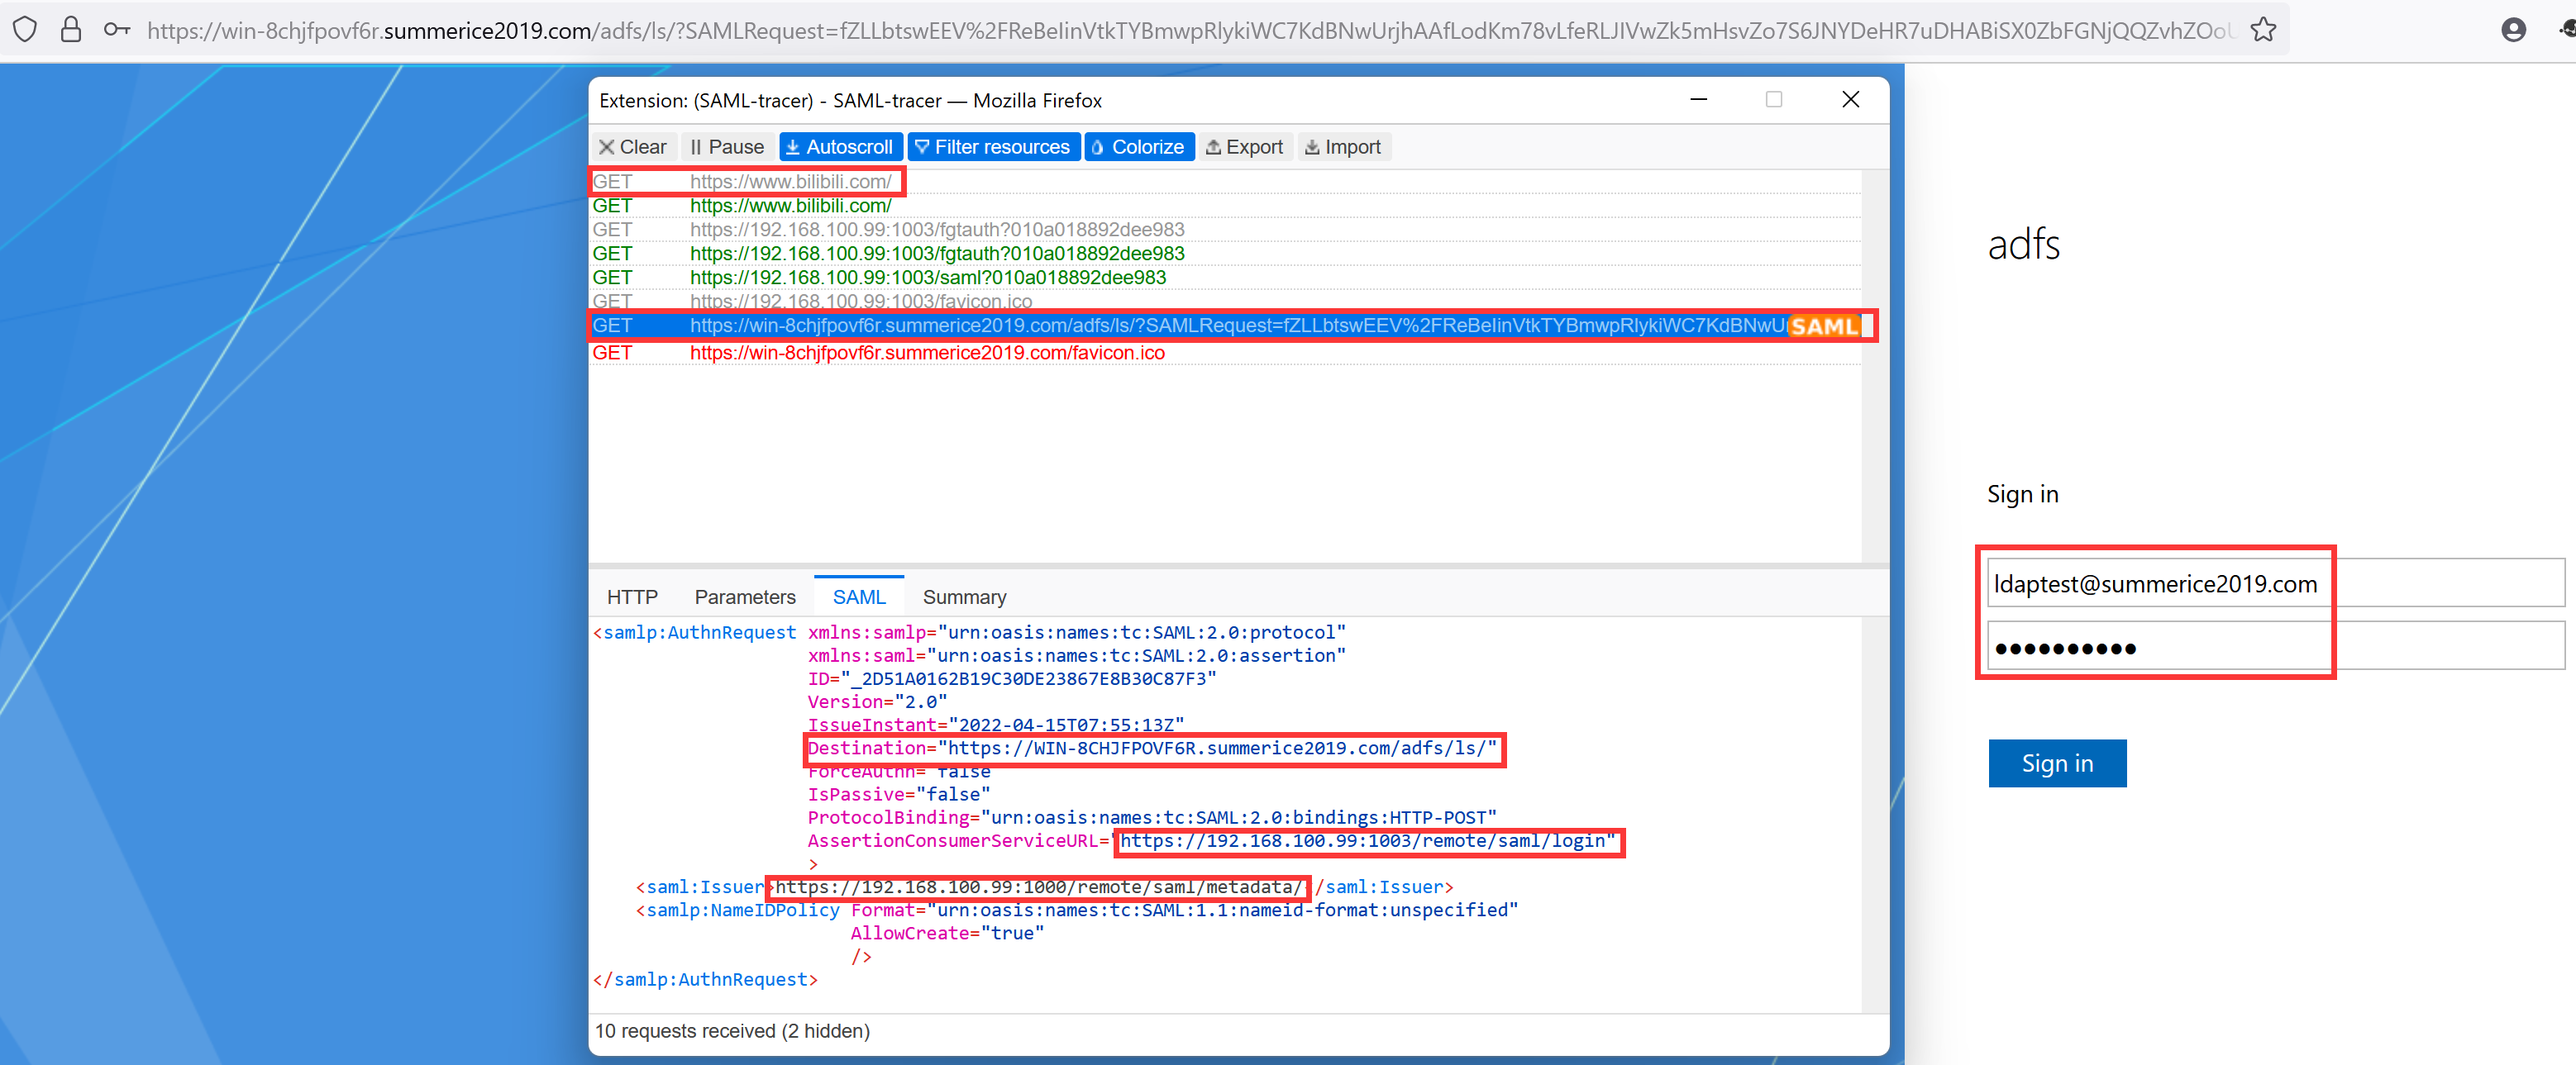The width and height of the screenshot is (2576, 1065).
Task: Click the request list vertical scrollbar
Action: pos(1875,366)
